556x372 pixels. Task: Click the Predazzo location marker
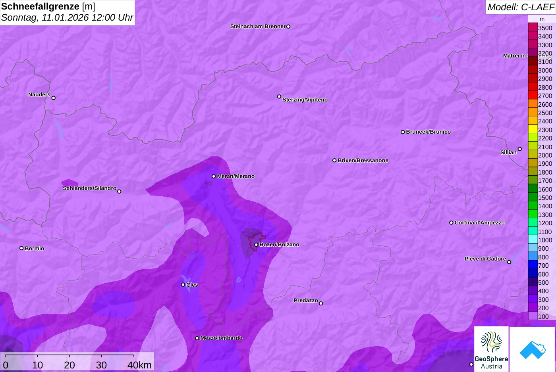(x=321, y=303)
